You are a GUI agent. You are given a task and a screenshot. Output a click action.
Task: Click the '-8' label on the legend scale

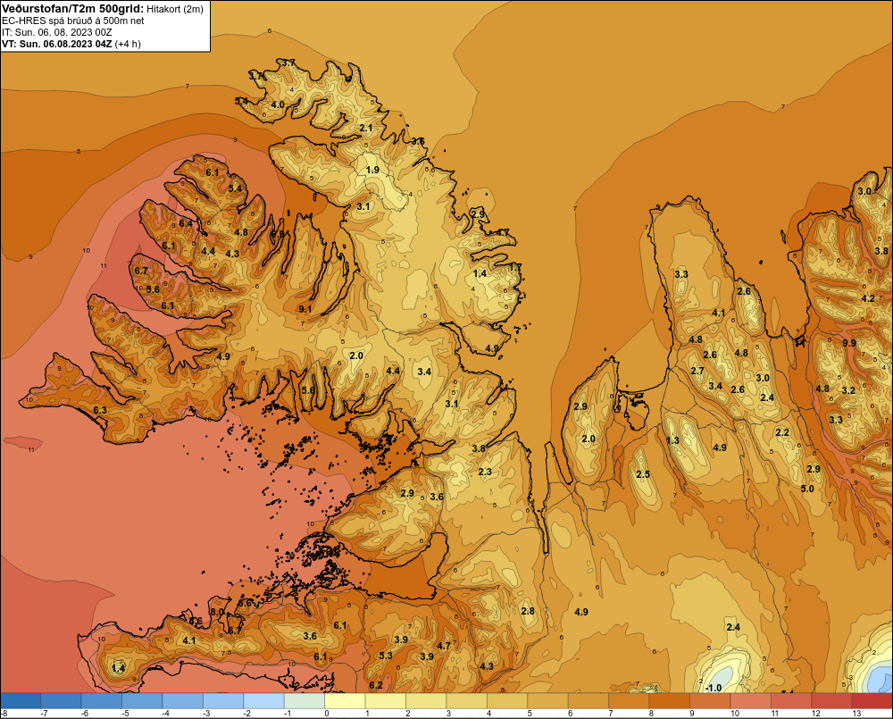(4, 714)
